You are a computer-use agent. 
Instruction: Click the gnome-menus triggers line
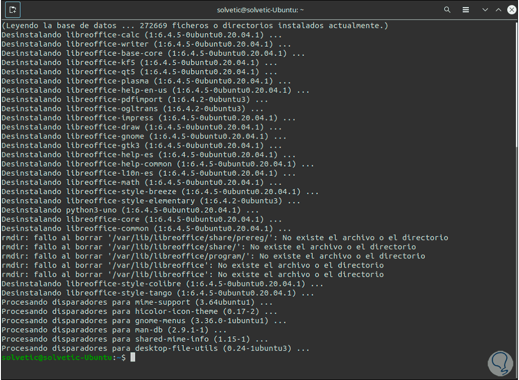point(143,321)
